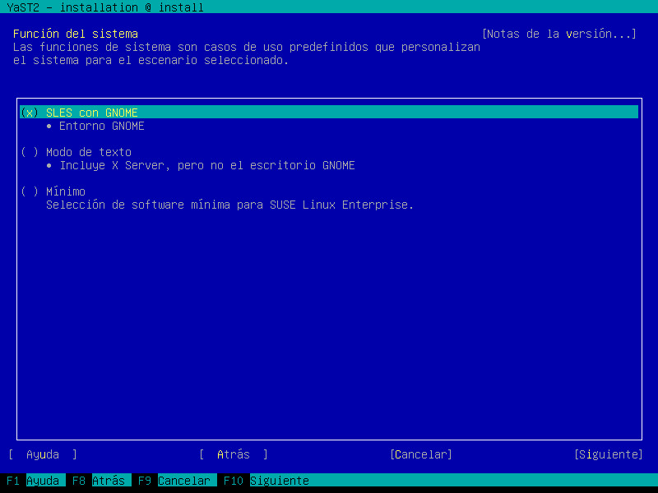Viewport: 658px width, 493px height.
Task: Click the Incluye X Server description line
Action: click(x=201, y=165)
